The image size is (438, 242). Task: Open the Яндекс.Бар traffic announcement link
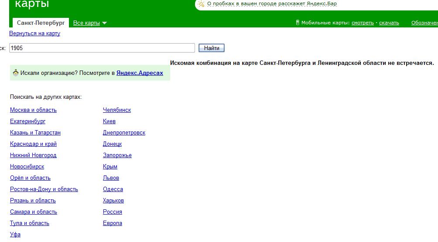(x=272, y=4)
